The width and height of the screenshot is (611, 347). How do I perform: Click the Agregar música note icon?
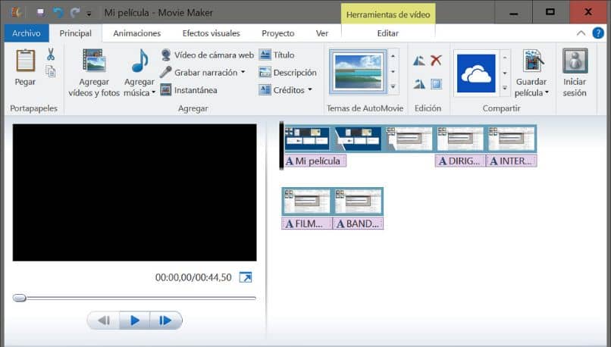(x=139, y=61)
